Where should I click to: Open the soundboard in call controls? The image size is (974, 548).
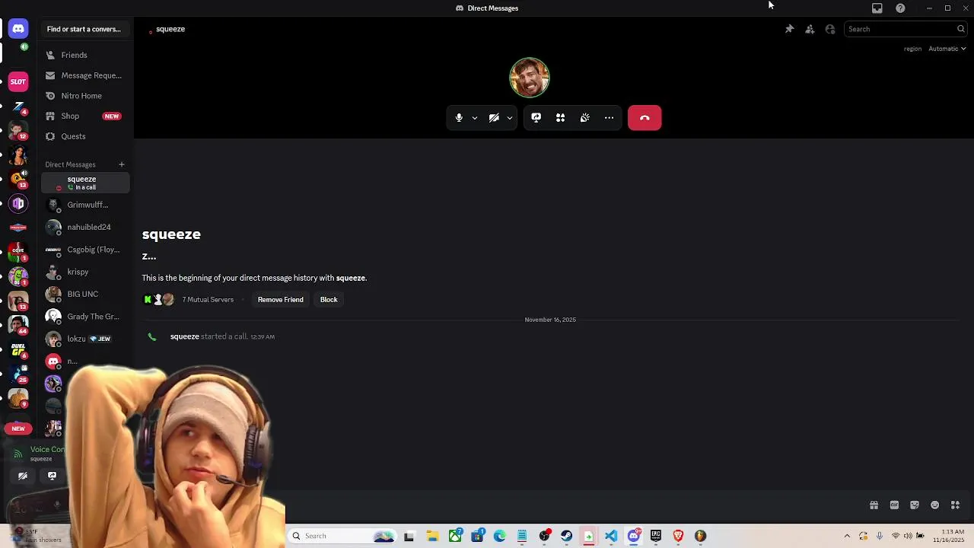click(584, 118)
